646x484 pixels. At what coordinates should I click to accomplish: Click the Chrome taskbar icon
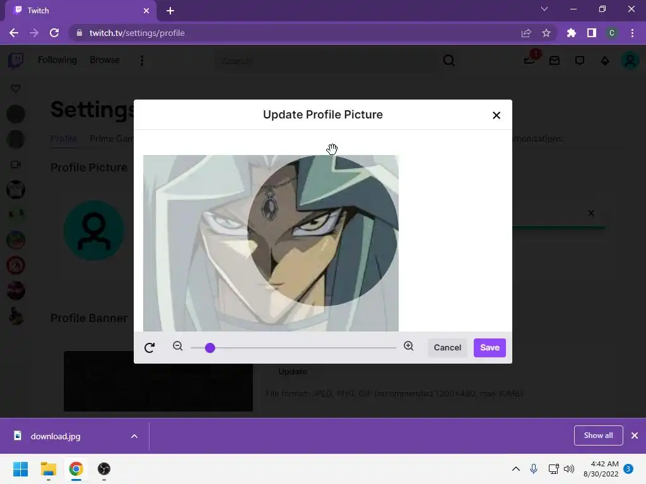pos(76,469)
